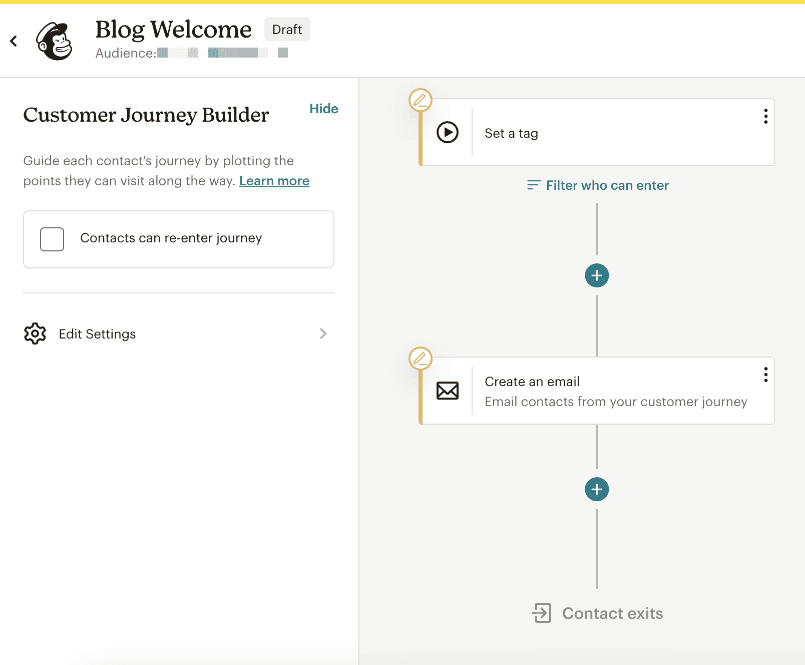
Task: Open the Edit Settings gear icon
Action: pyautogui.click(x=34, y=334)
